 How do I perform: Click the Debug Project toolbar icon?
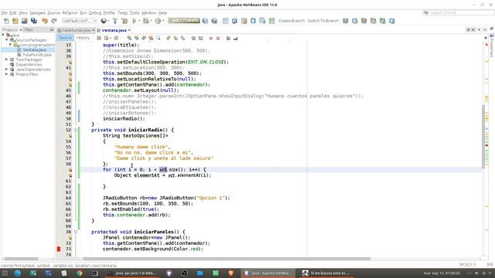click(x=145, y=21)
